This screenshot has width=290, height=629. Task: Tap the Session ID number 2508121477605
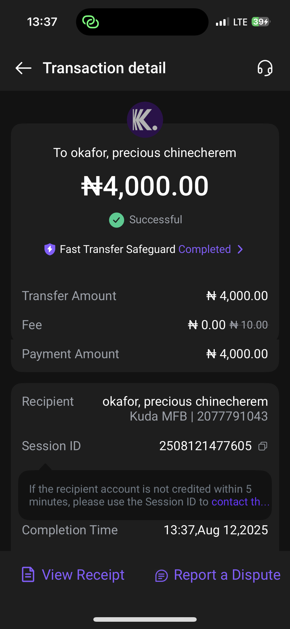click(x=205, y=446)
